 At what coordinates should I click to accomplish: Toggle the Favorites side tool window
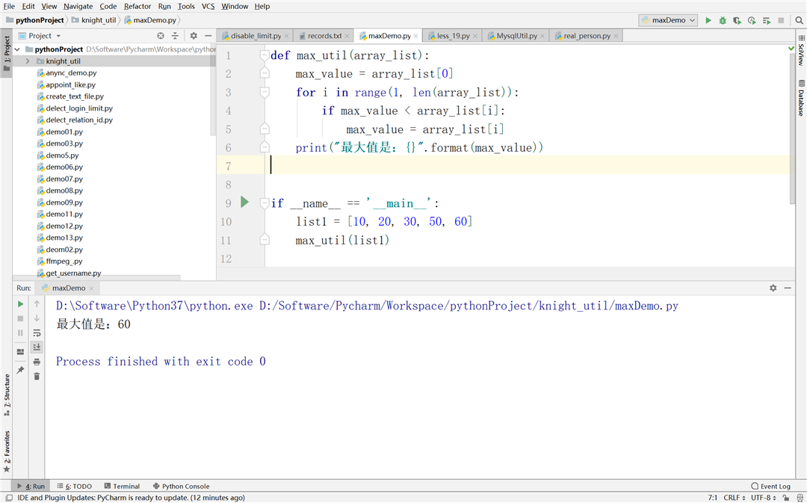7,452
